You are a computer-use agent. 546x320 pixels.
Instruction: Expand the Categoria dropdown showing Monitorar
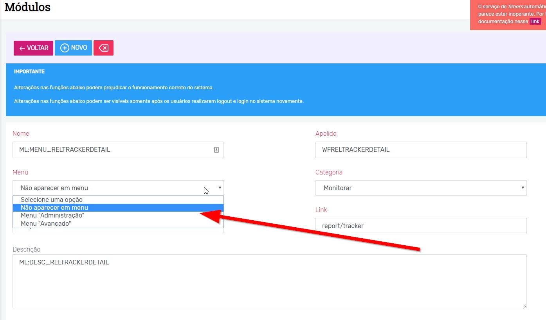(421, 188)
